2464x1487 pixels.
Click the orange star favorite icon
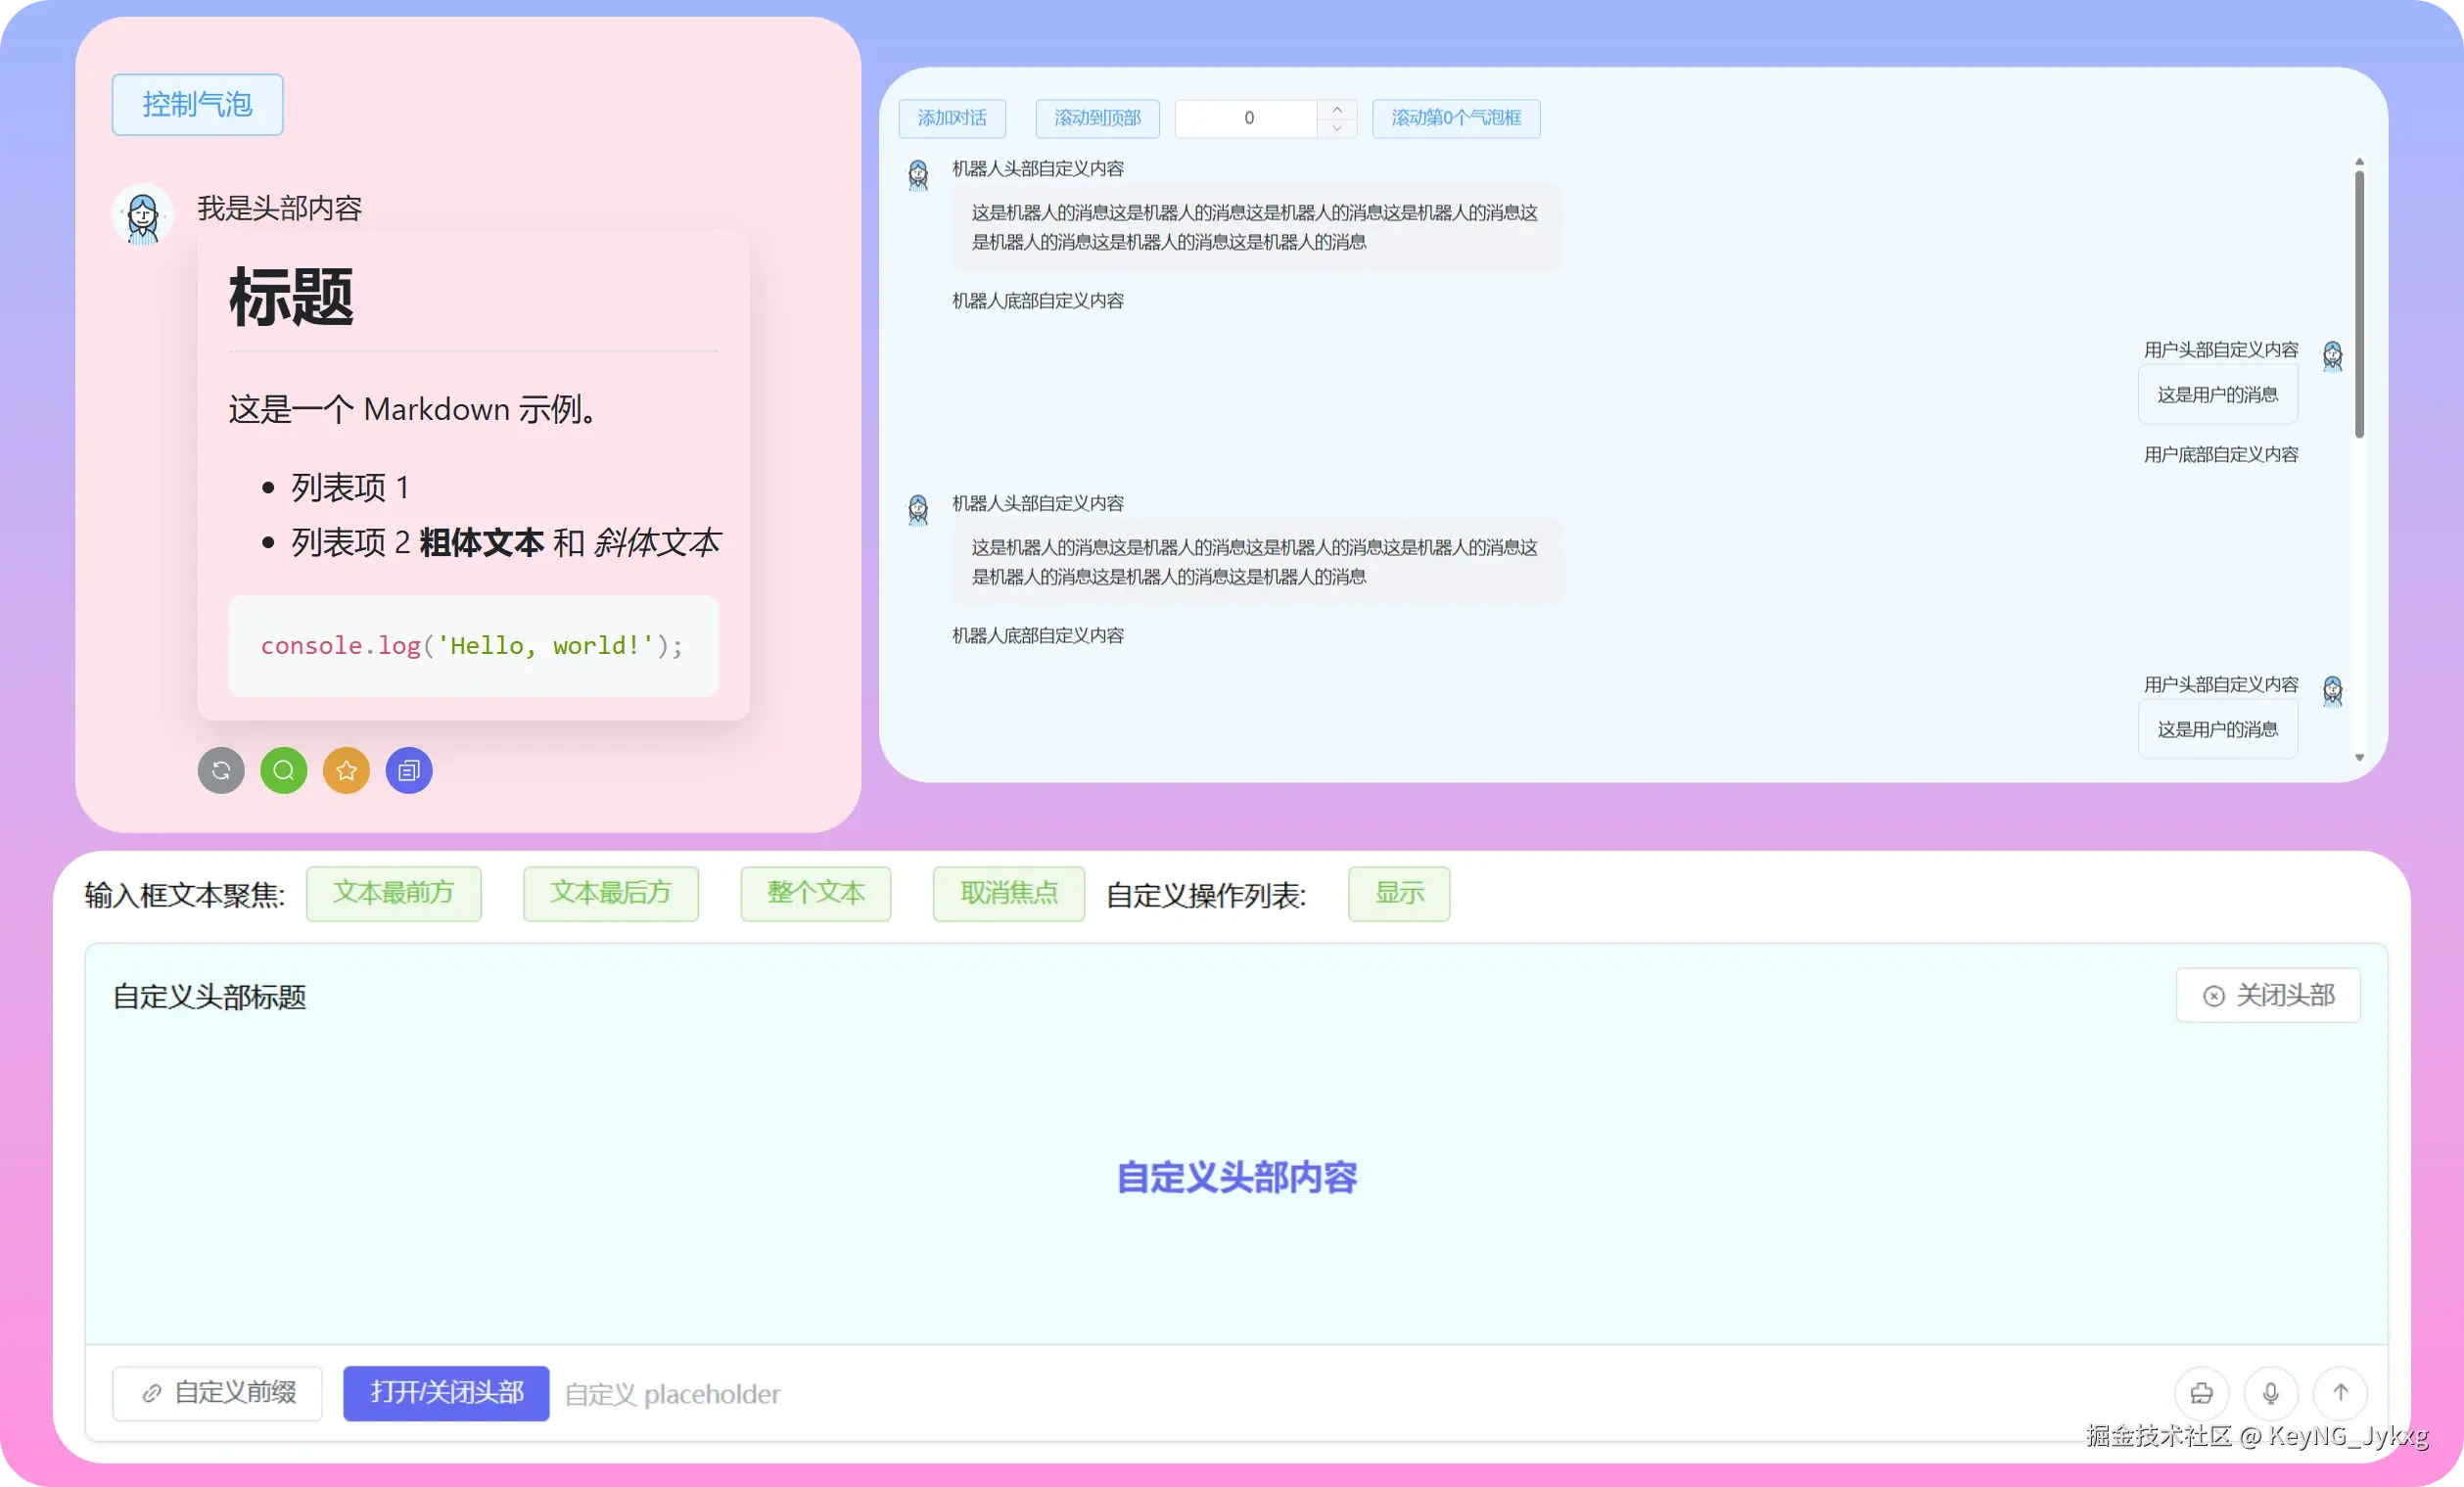346,770
